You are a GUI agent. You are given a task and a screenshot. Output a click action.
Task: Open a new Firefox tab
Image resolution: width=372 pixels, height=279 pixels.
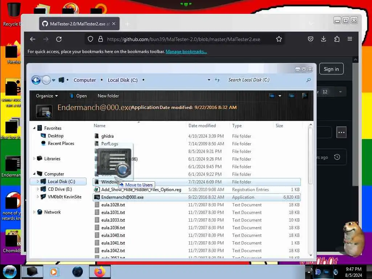coord(128,24)
